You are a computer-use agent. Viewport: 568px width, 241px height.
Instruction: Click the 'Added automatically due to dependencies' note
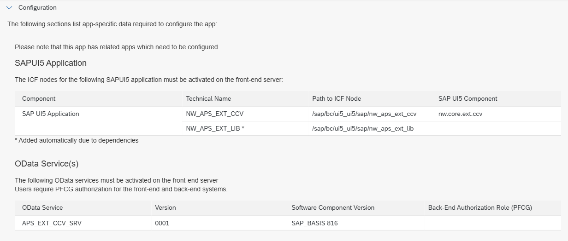point(77,140)
